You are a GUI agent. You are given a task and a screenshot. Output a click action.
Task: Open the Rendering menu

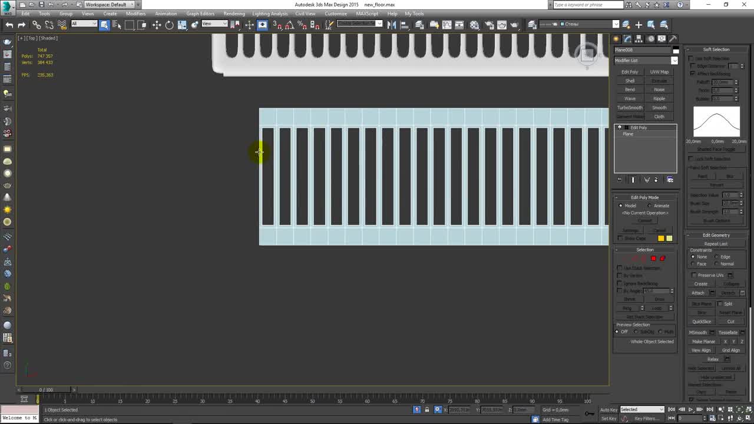[x=234, y=14]
